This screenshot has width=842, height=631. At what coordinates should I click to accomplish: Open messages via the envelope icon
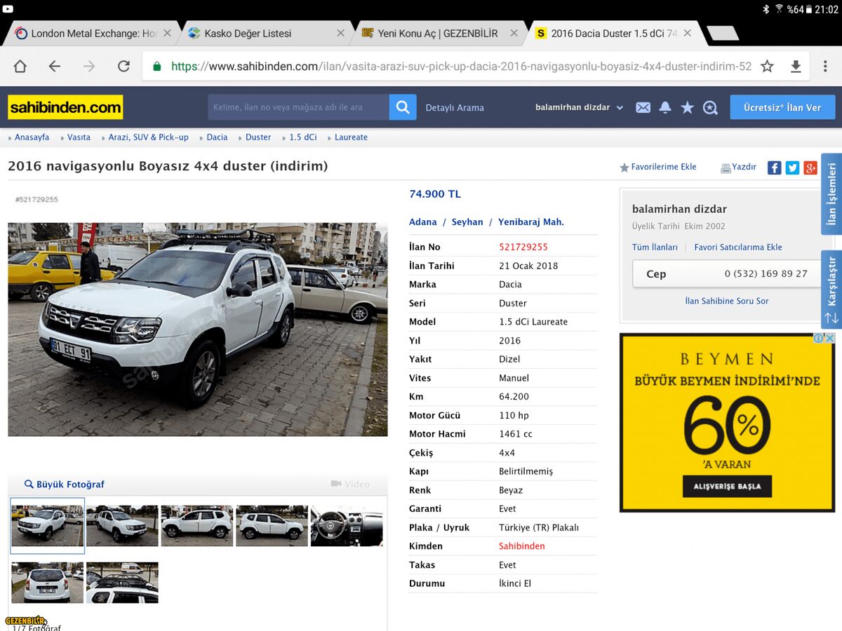643,107
